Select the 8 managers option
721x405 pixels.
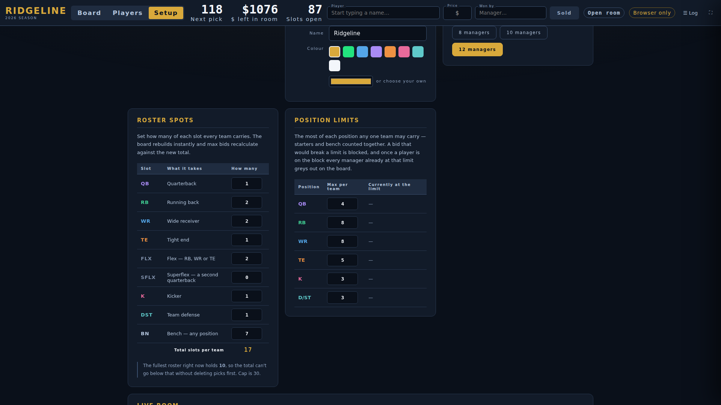click(474, 33)
